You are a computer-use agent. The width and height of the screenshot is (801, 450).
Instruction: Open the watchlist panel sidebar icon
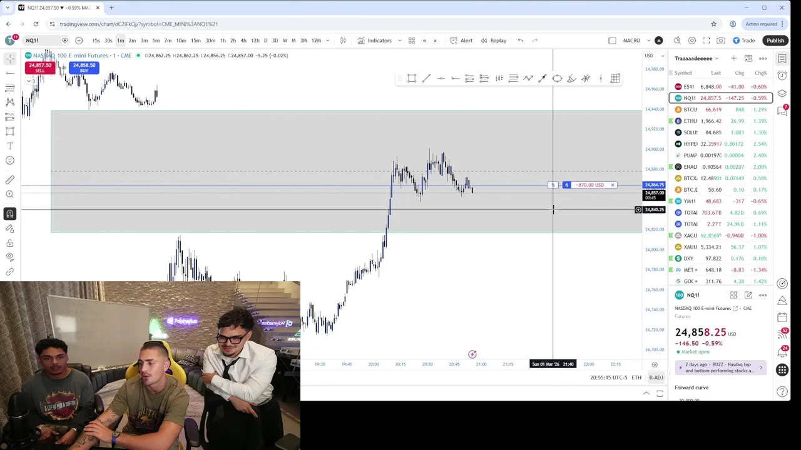click(x=782, y=58)
